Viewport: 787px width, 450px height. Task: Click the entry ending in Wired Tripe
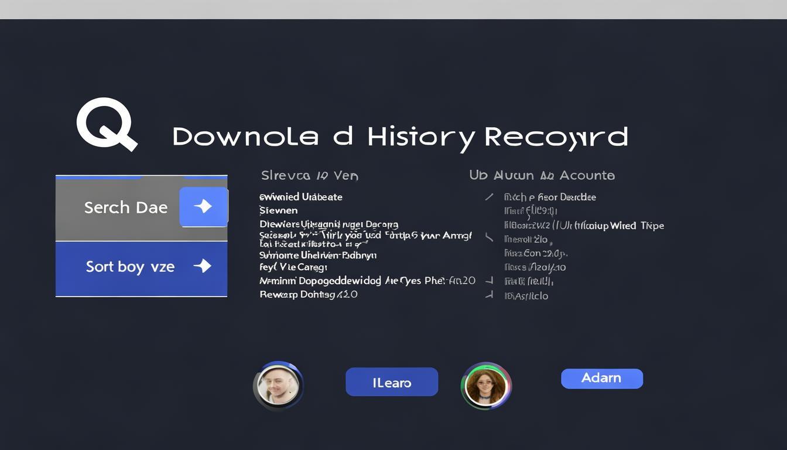tap(584, 226)
